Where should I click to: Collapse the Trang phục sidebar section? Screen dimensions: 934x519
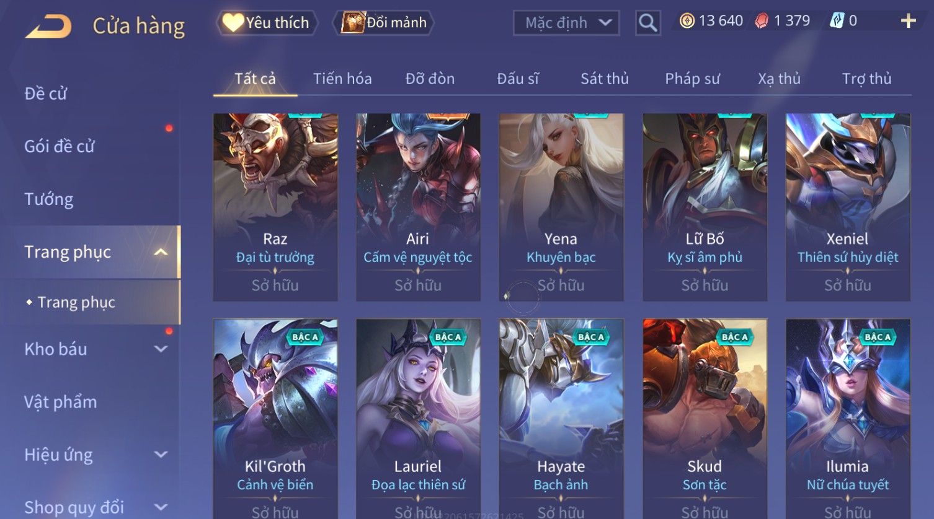161,252
